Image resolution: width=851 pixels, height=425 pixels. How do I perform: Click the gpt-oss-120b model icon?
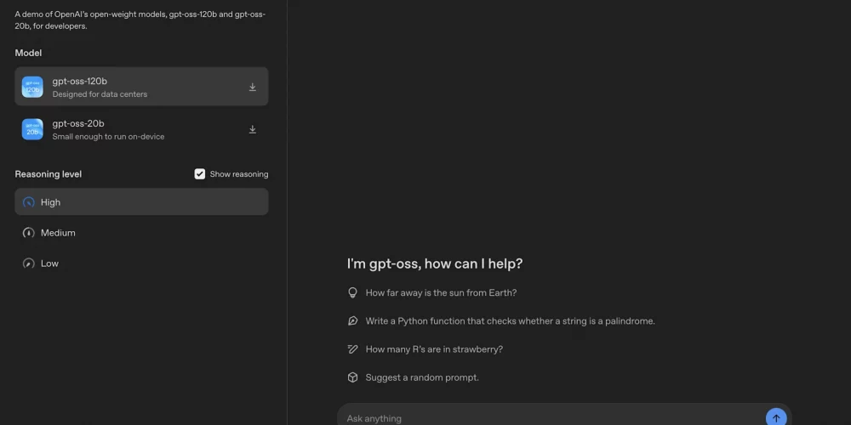32,87
